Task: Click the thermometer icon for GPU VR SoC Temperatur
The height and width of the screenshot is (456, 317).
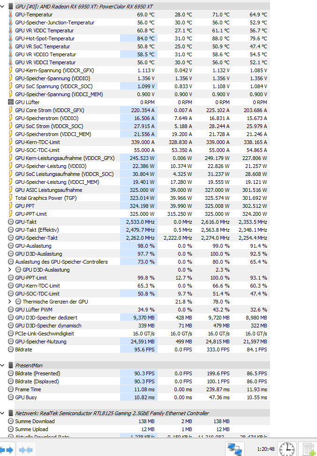Action: [x=10, y=46]
